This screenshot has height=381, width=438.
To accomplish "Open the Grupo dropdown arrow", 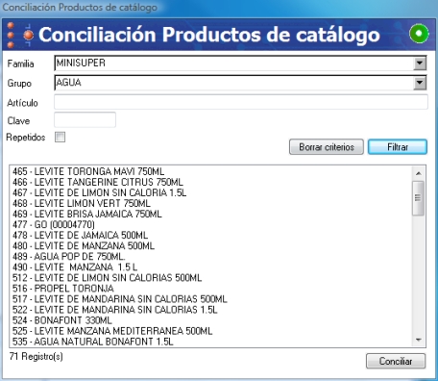I will (420, 83).
